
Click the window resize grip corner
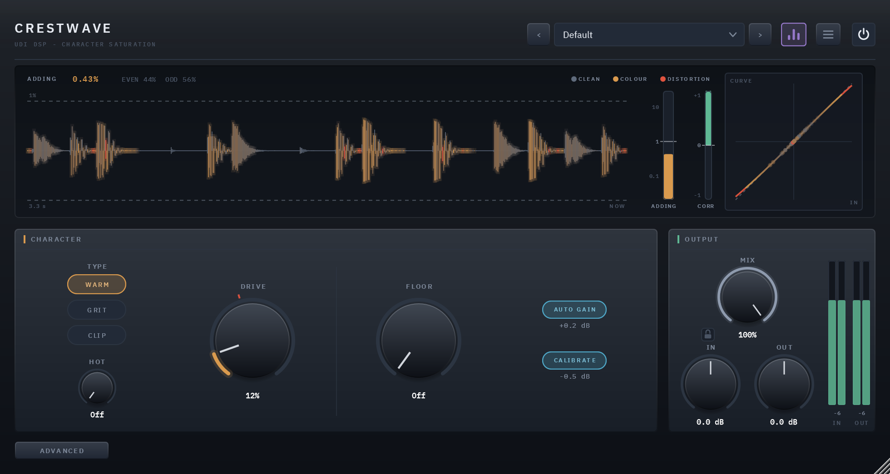point(882,466)
